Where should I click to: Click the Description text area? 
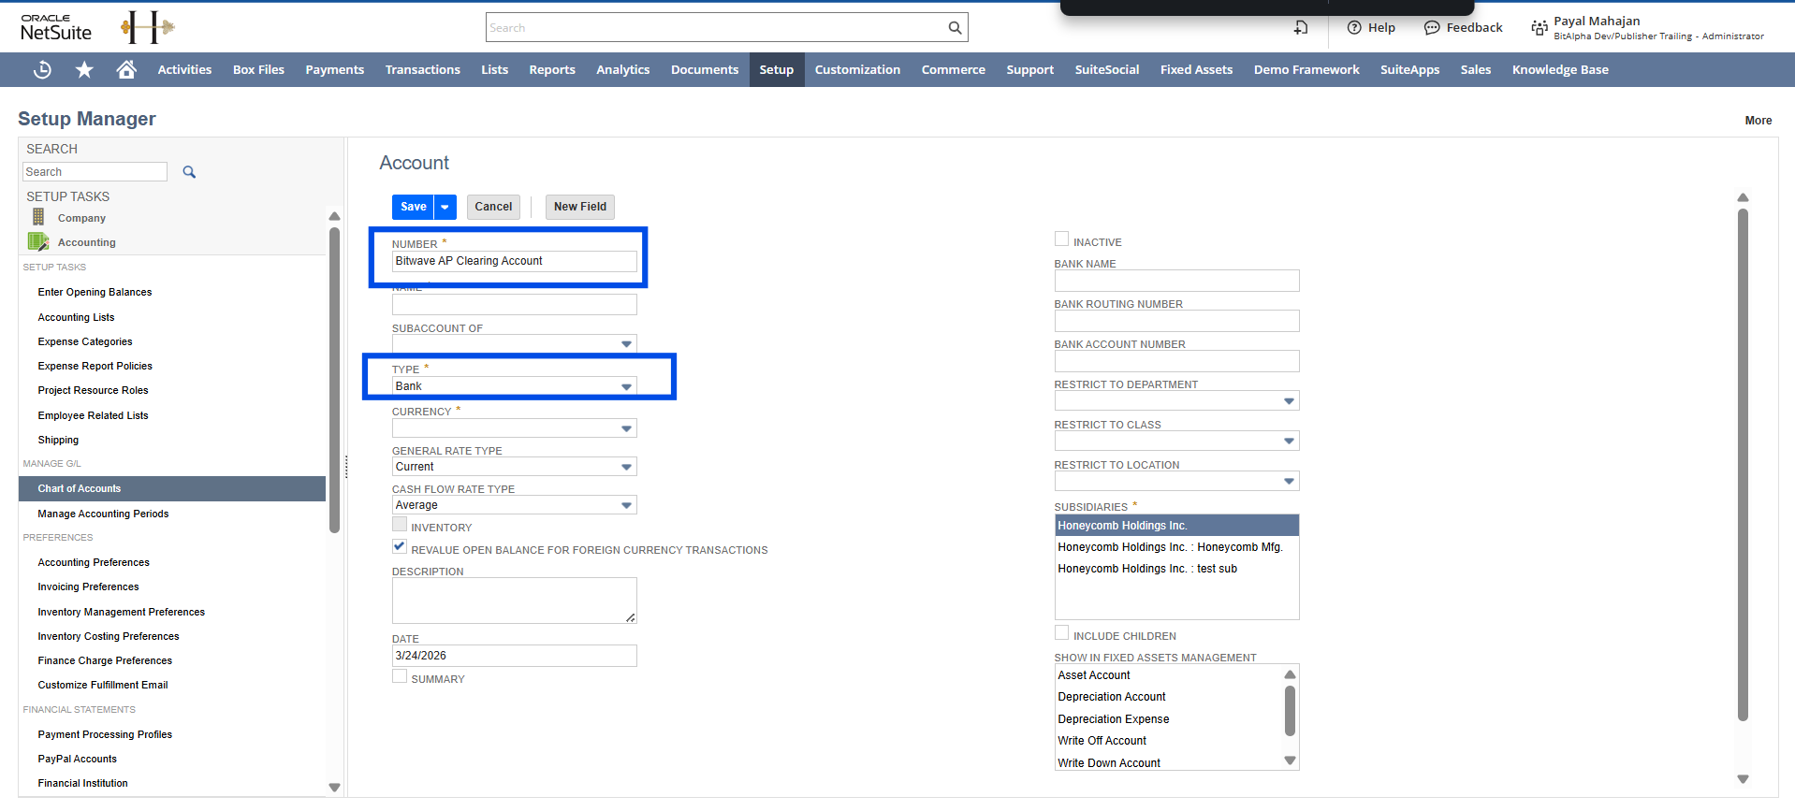click(514, 601)
